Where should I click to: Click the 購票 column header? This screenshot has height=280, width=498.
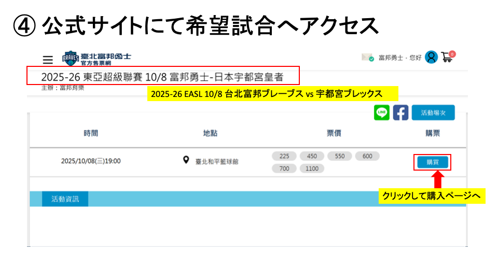pyautogui.click(x=433, y=133)
